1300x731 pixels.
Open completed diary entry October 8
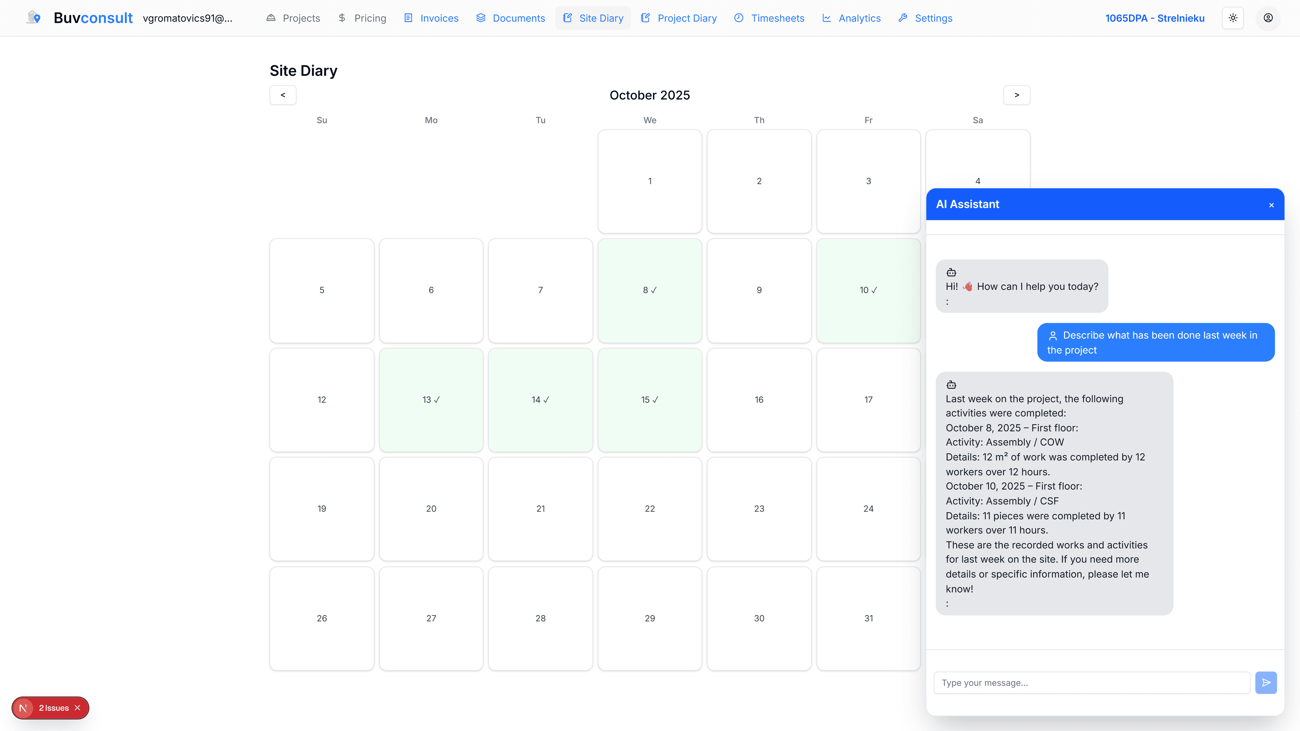click(650, 290)
